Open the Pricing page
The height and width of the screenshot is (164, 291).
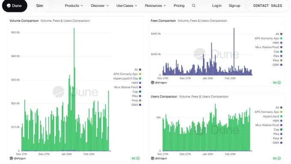tap(179, 6)
